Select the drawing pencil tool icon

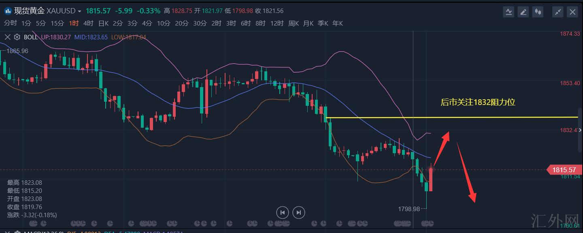523,12
